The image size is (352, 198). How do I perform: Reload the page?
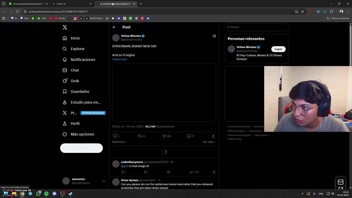(17, 12)
